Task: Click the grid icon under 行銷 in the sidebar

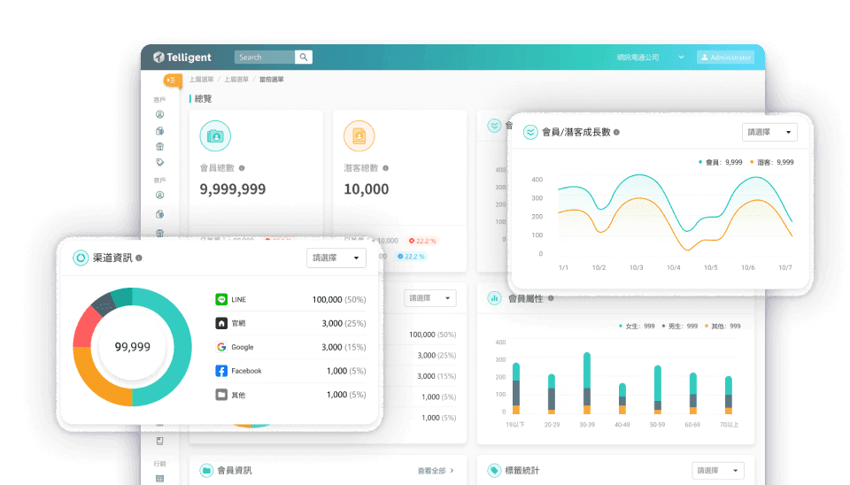Action: coord(160,479)
